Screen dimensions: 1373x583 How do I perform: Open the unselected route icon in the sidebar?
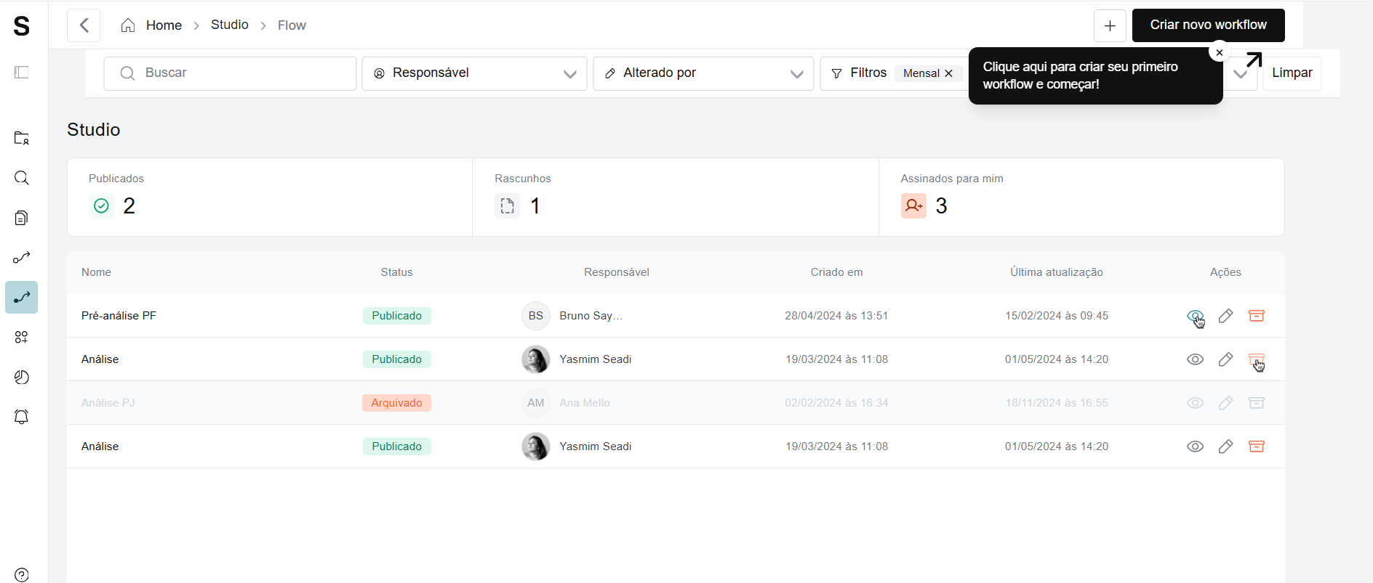click(x=22, y=258)
